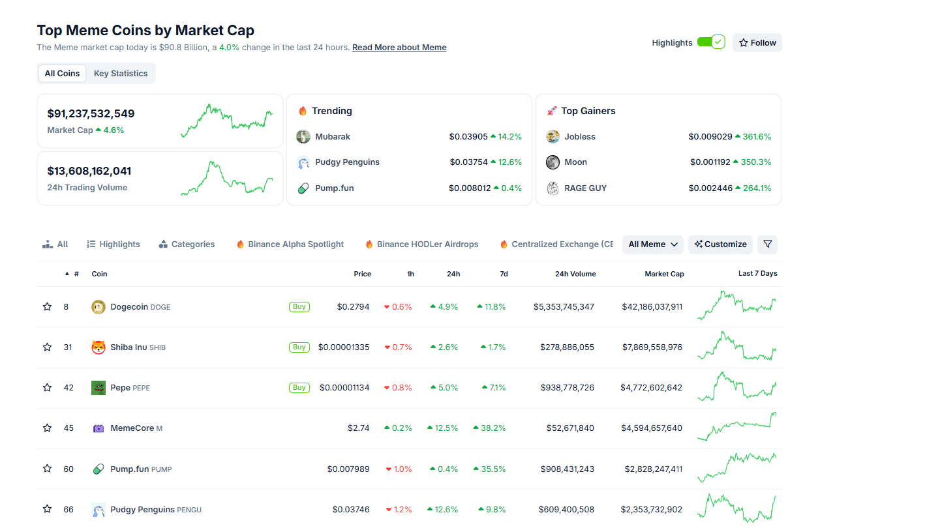Image resolution: width=940 pixels, height=528 pixels.
Task: Click Pudgy Penguins last 7 days chart
Action: 737,508
